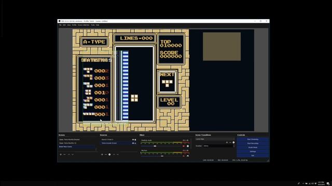The width and height of the screenshot is (332, 186).
Task: Mute Desktop Audio with its speaker icon
Action: coord(184,146)
